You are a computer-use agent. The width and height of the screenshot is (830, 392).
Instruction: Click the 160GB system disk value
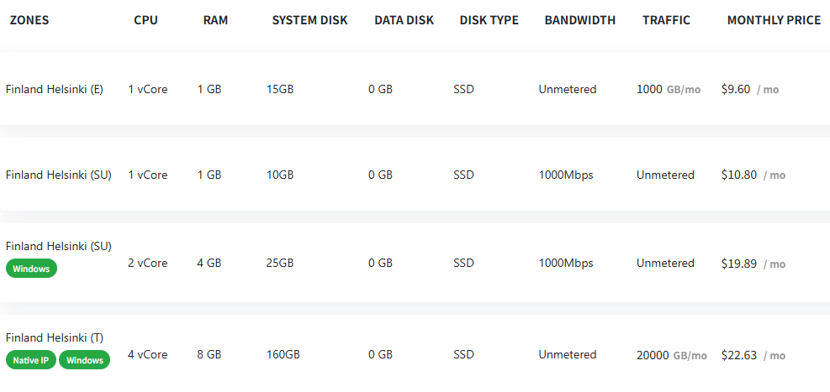pos(283,354)
